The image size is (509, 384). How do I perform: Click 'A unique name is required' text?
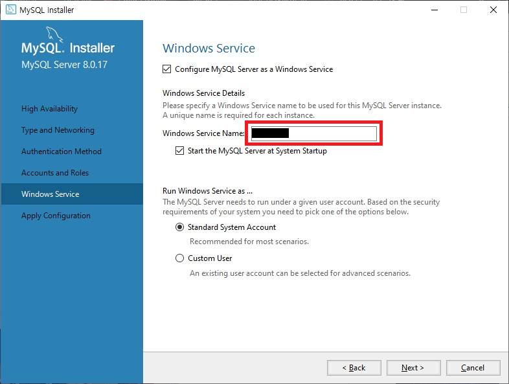tap(238, 115)
